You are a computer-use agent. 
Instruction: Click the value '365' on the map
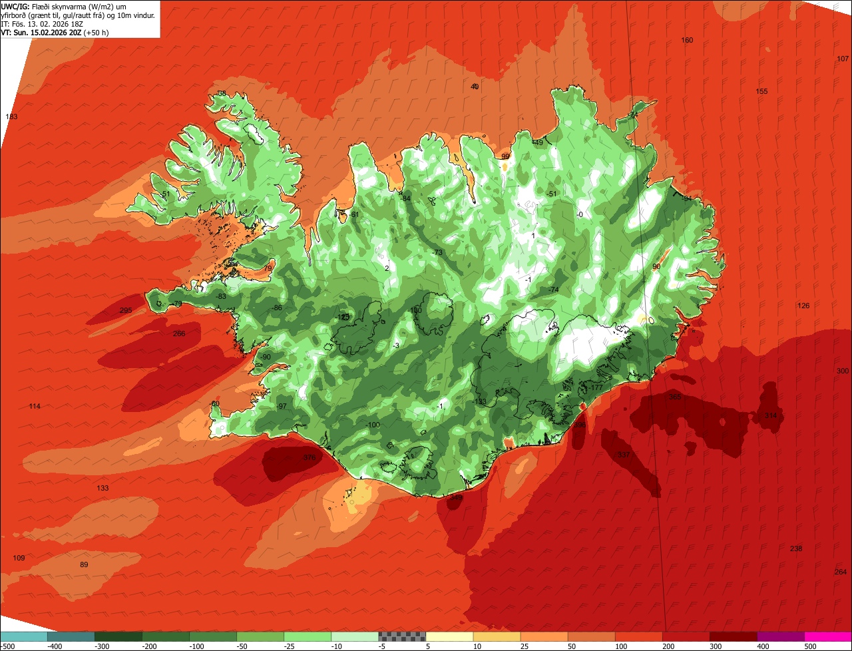[x=675, y=397]
